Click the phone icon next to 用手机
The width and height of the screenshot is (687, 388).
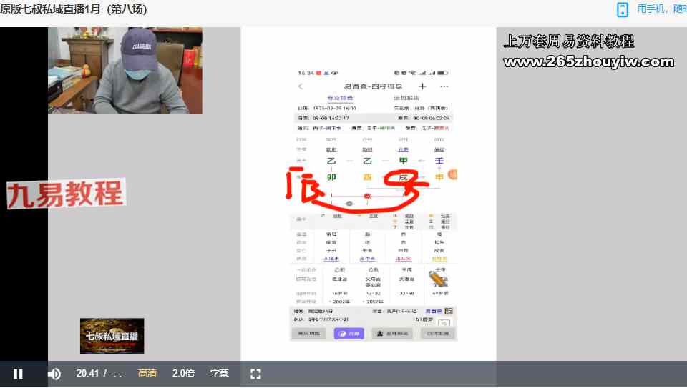point(623,9)
